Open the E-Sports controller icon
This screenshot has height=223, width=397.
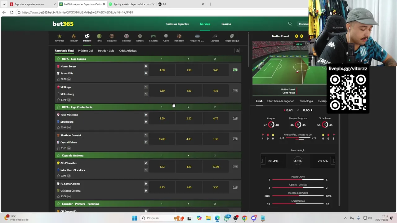click(153, 38)
